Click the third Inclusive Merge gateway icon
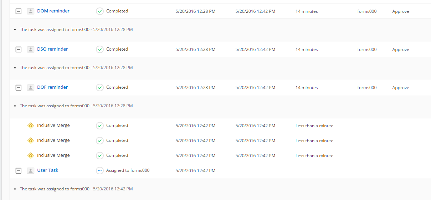Viewport: 431px width, 200px height. pyautogui.click(x=31, y=156)
